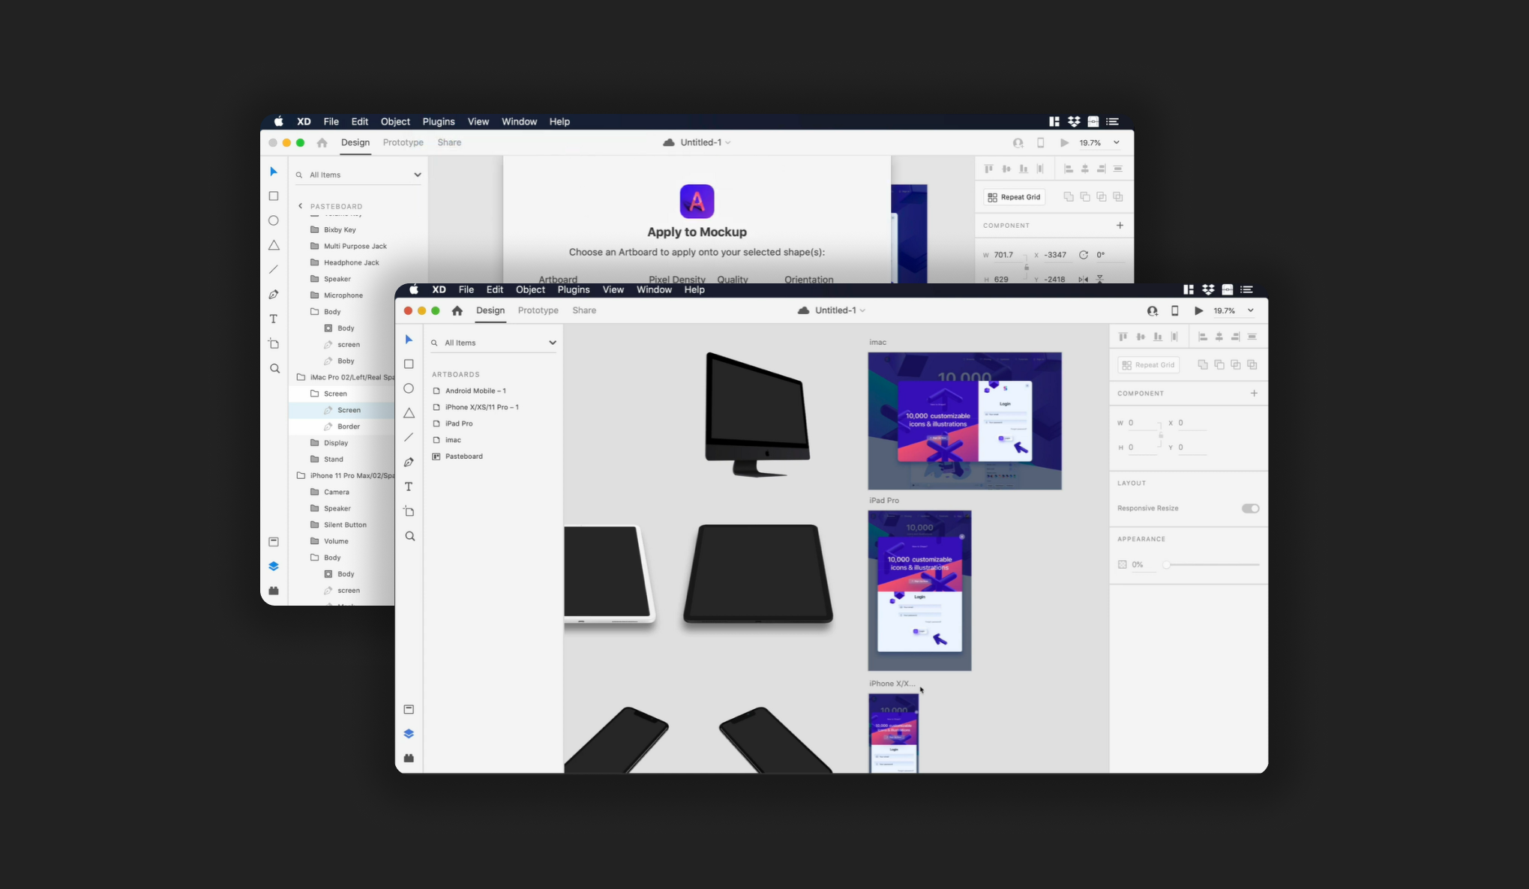1529x889 pixels.
Task: Select the Ellipse tool in back window
Action: coord(274,220)
